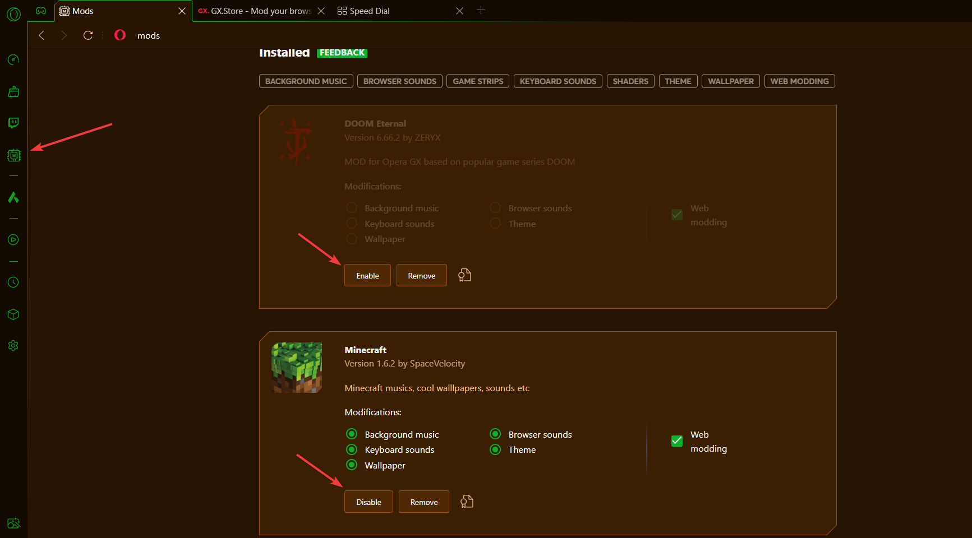Screen dimensions: 972x538
Task: Open GX Corner gamepad tab icon
Action: (41, 11)
